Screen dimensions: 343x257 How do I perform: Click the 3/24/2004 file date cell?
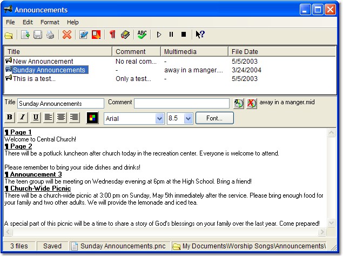(246, 70)
